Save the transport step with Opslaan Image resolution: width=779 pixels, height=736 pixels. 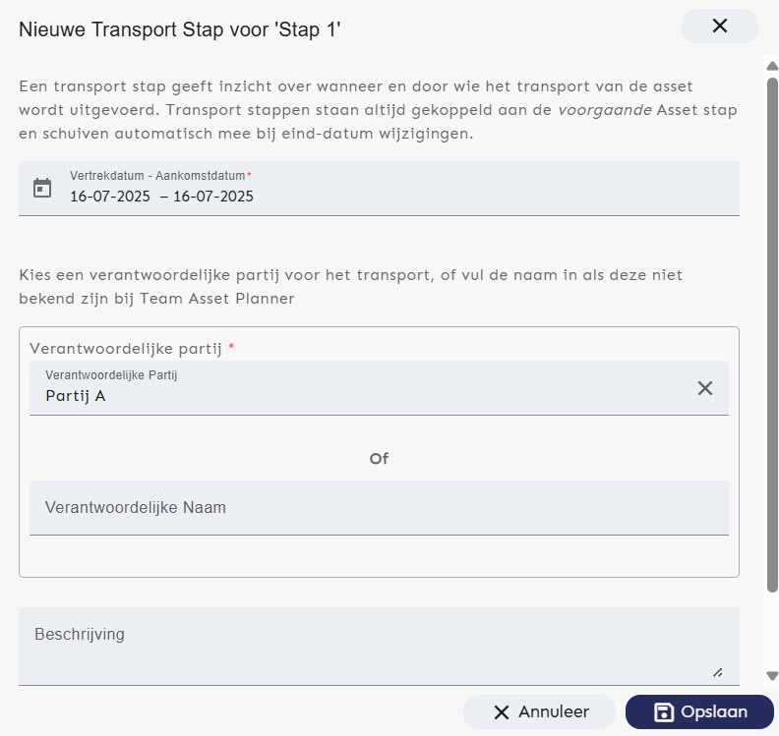[x=699, y=712]
